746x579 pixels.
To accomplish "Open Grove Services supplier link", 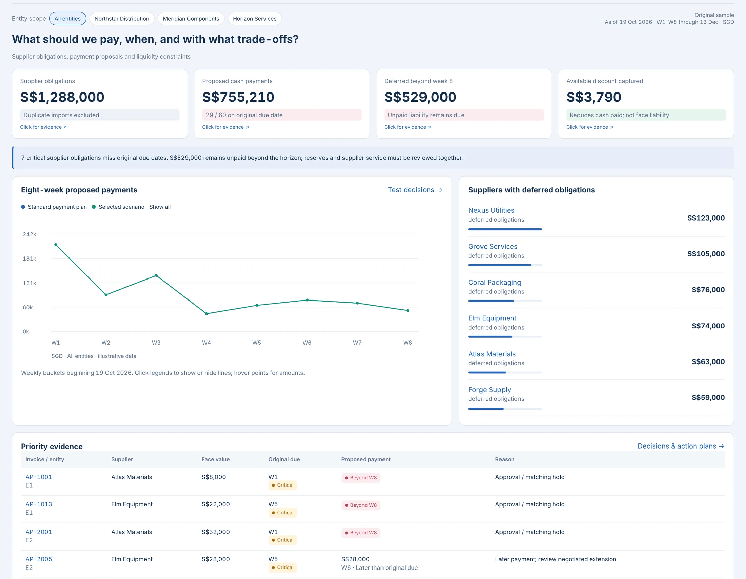I will pos(493,246).
